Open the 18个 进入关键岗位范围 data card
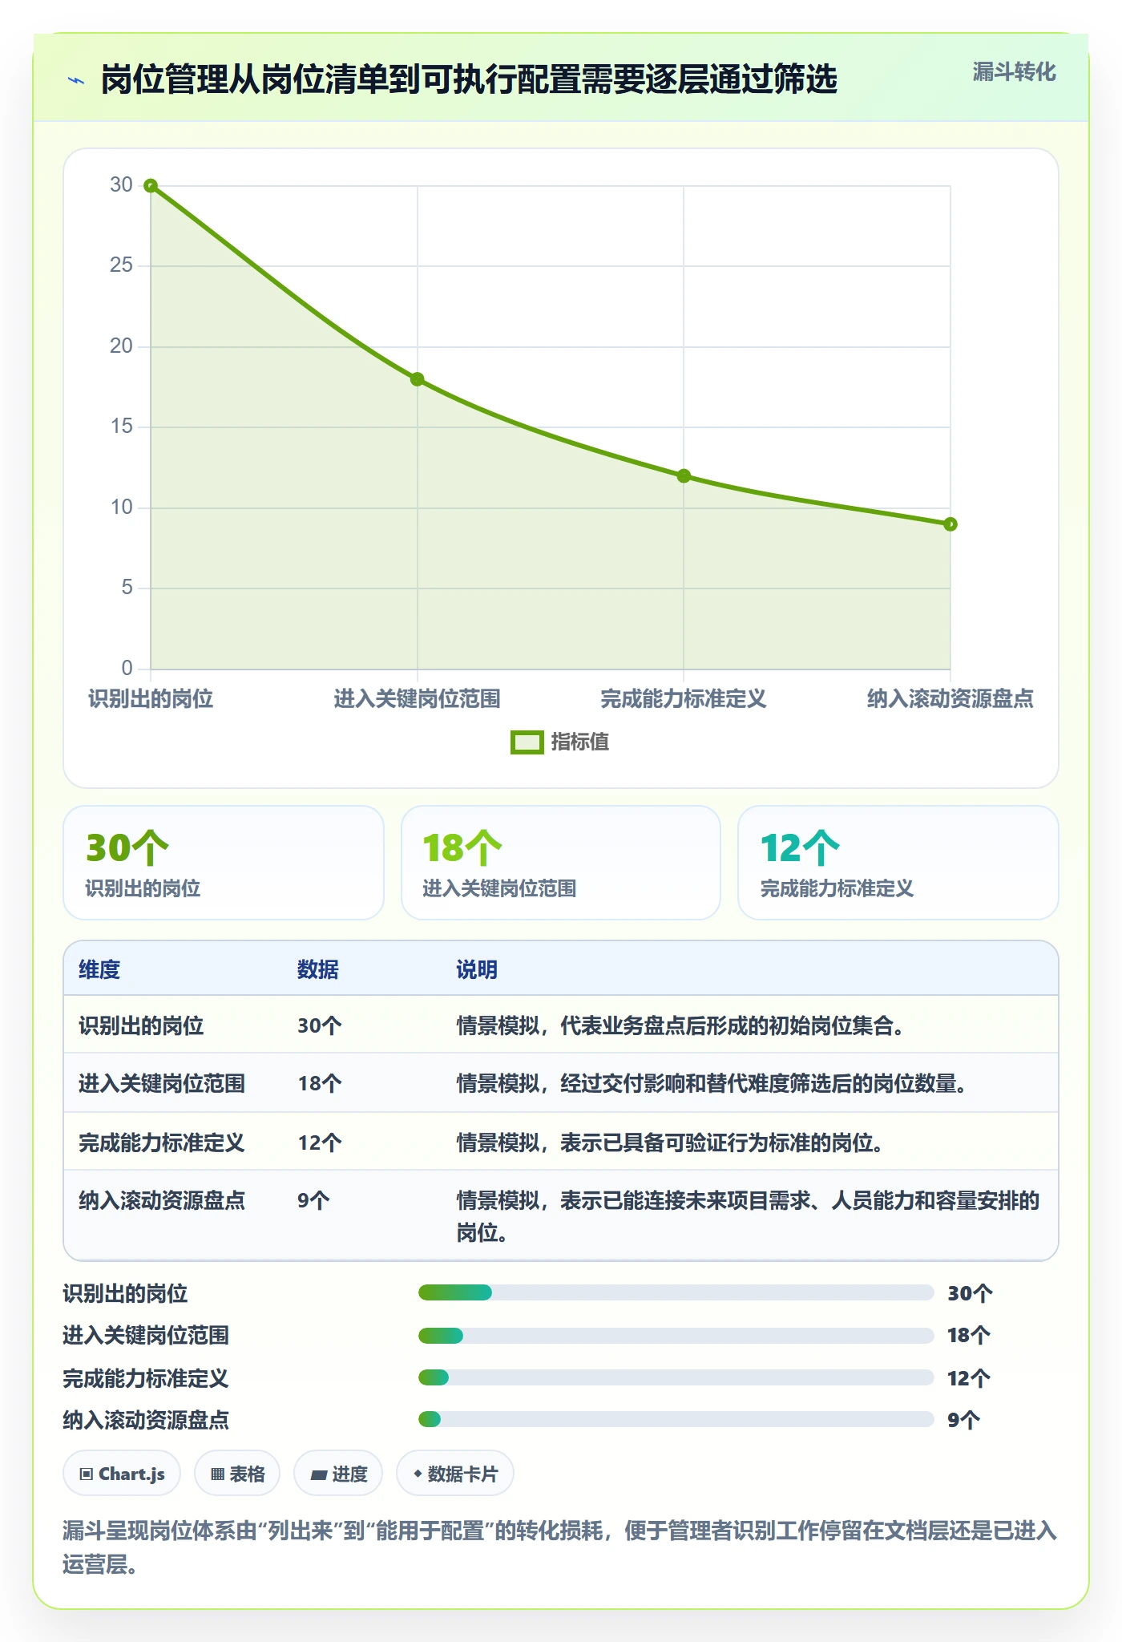 tap(561, 863)
